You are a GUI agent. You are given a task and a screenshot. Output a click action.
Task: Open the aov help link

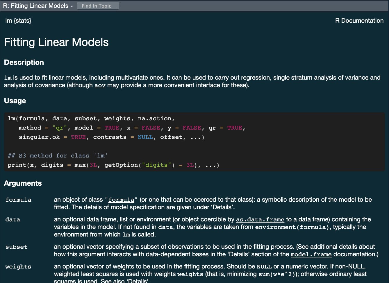(x=100, y=85)
